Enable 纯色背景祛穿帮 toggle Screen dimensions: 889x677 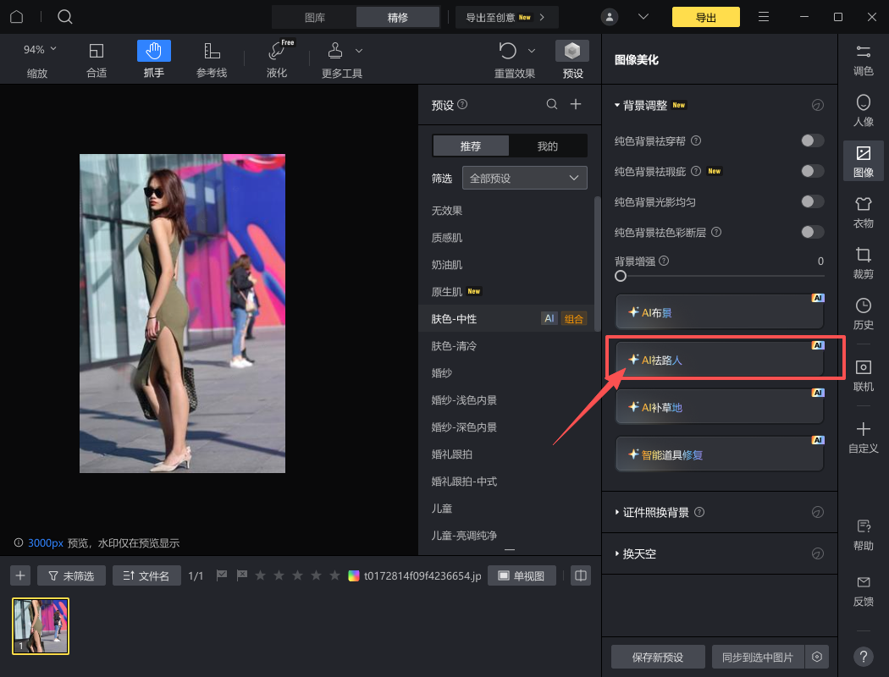812,140
